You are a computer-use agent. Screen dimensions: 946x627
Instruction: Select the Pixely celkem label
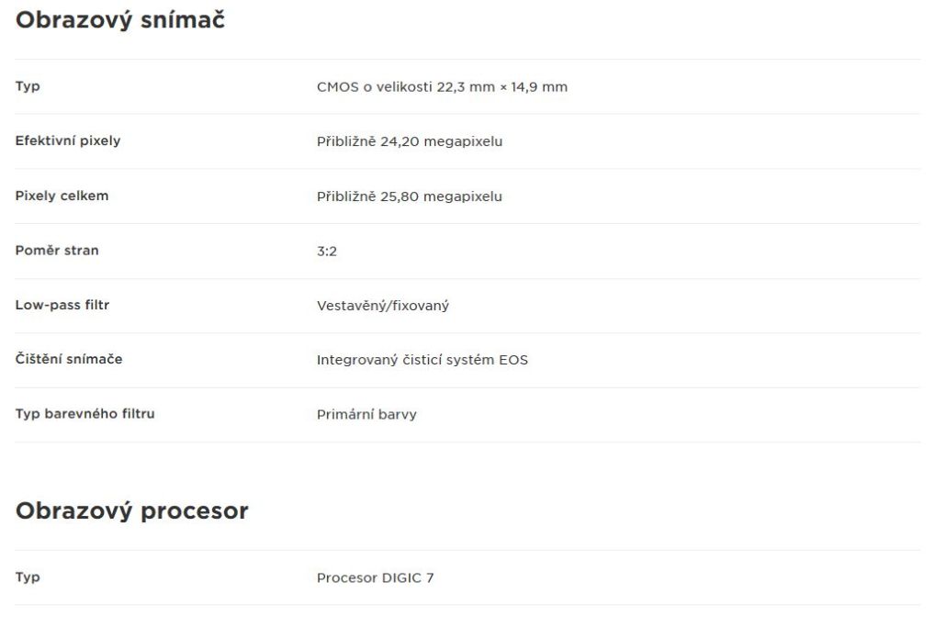point(62,196)
